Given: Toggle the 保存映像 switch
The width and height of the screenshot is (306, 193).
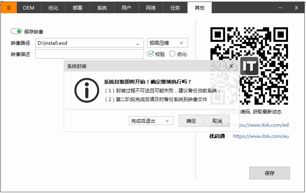Looking at the screenshot, I should point(16,31).
